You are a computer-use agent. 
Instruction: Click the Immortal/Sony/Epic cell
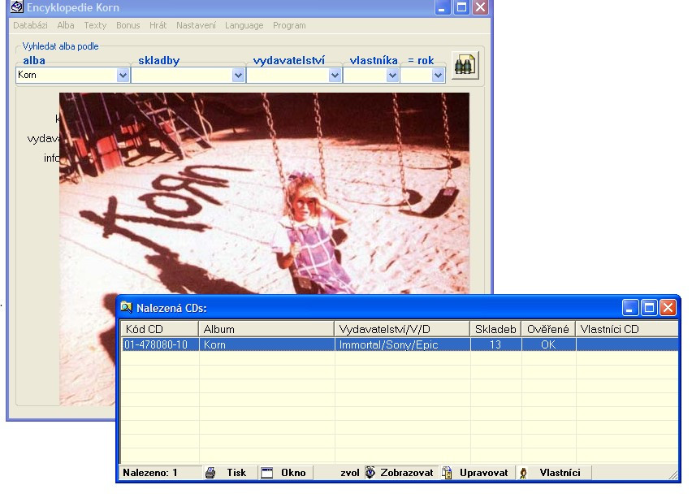(402, 344)
